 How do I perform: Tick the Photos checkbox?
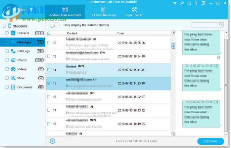pyautogui.click(x=7, y=60)
